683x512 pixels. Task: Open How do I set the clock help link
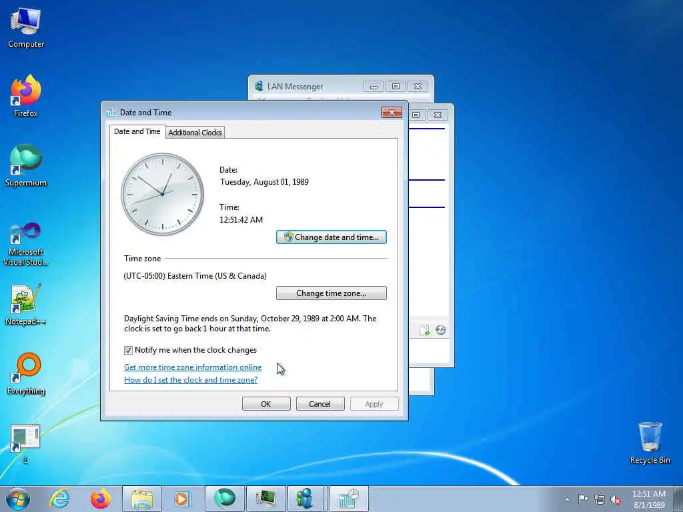pos(191,379)
